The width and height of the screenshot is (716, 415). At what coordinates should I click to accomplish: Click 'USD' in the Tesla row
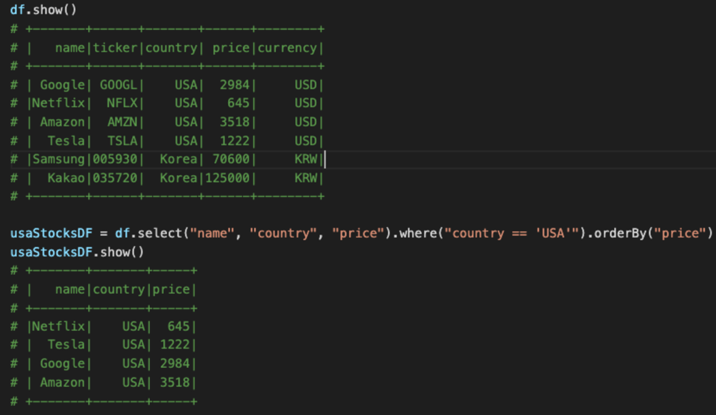306,141
